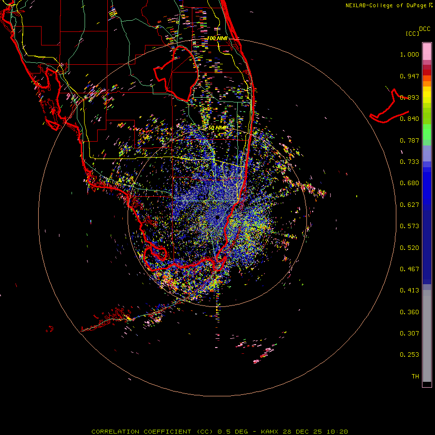The height and width of the screenshot is (435, 435).
Task: Click the KAMX radar site center dot
Action: (x=217, y=217)
